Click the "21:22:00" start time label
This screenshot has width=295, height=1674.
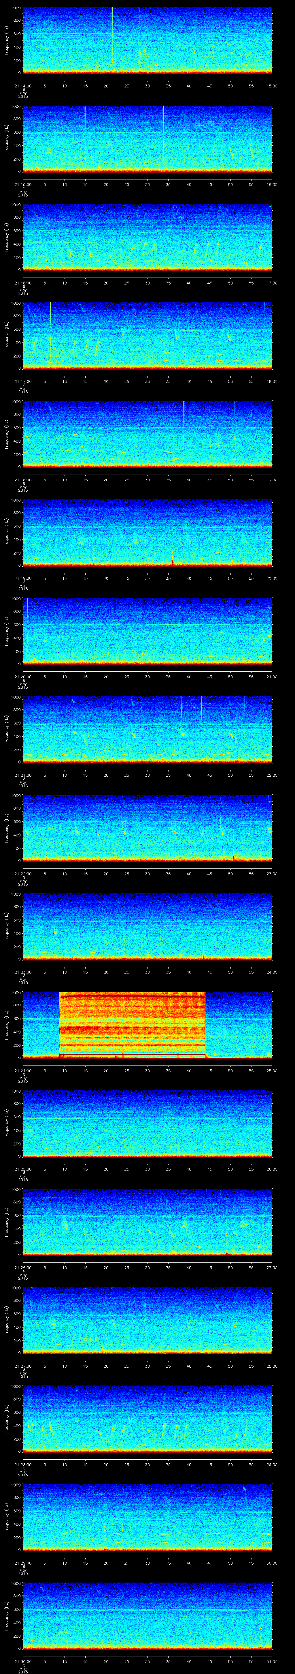(x=23, y=873)
